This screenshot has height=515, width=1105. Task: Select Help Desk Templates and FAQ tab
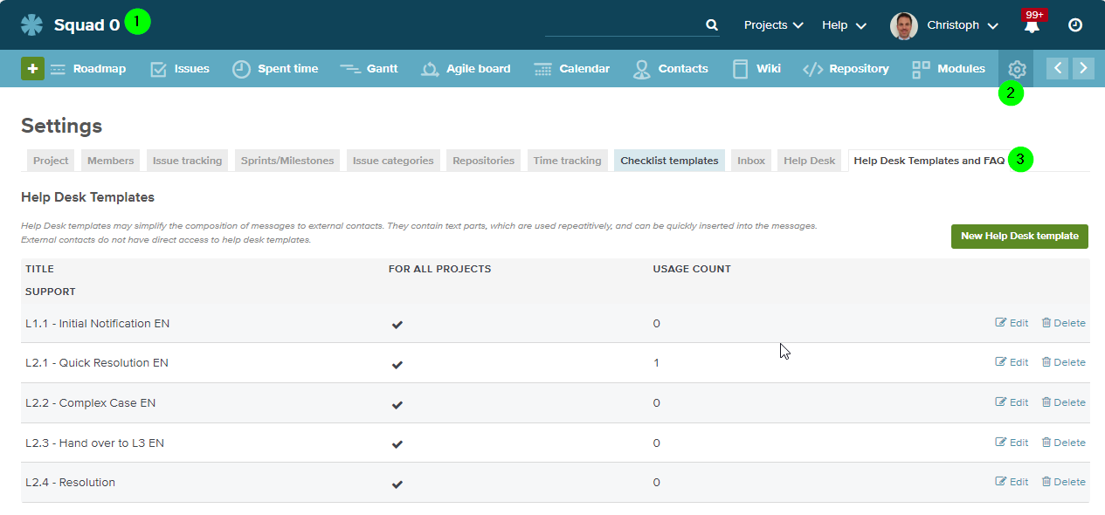[929, 161]
